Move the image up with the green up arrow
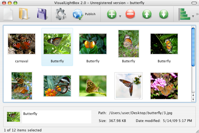The height and width of the screenshot is (133, 199). [147, 14]
